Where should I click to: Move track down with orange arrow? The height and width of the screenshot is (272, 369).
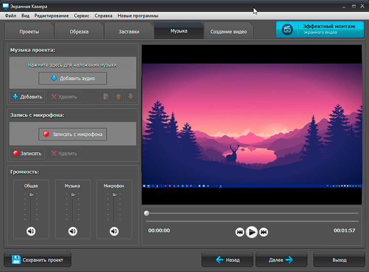click(130, 96)
